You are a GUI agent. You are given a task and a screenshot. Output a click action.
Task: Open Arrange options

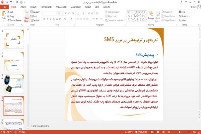(151, 15)
